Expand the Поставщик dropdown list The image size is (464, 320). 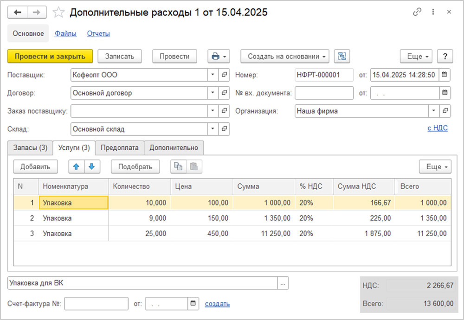(213, 75)
